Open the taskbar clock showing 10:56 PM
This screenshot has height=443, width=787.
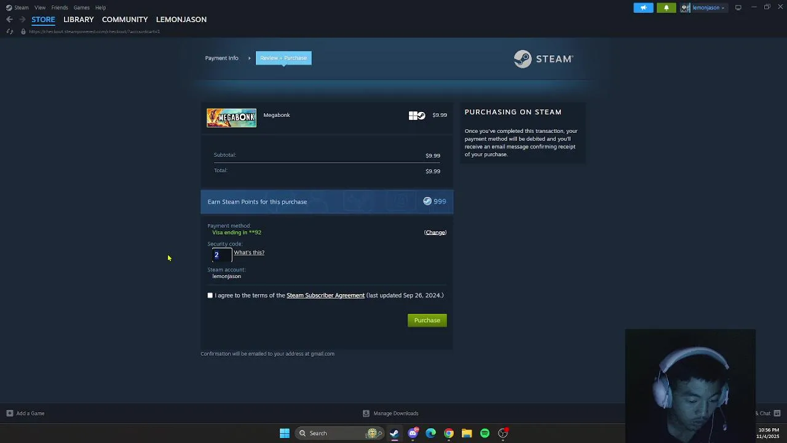pyautogui.click(x=768, y=433)
